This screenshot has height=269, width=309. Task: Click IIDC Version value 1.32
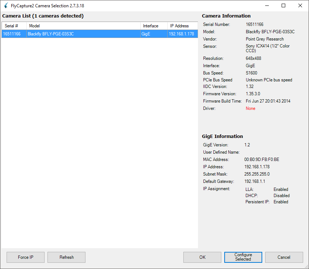point(249,87)
